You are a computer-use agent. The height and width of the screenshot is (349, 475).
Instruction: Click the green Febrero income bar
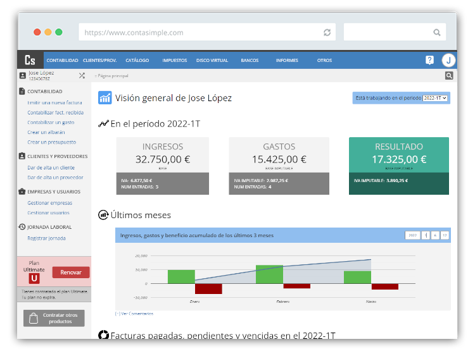point(269,274)
